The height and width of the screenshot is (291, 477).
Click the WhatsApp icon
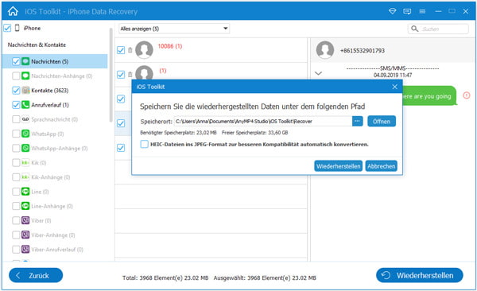tap(25, 134)
